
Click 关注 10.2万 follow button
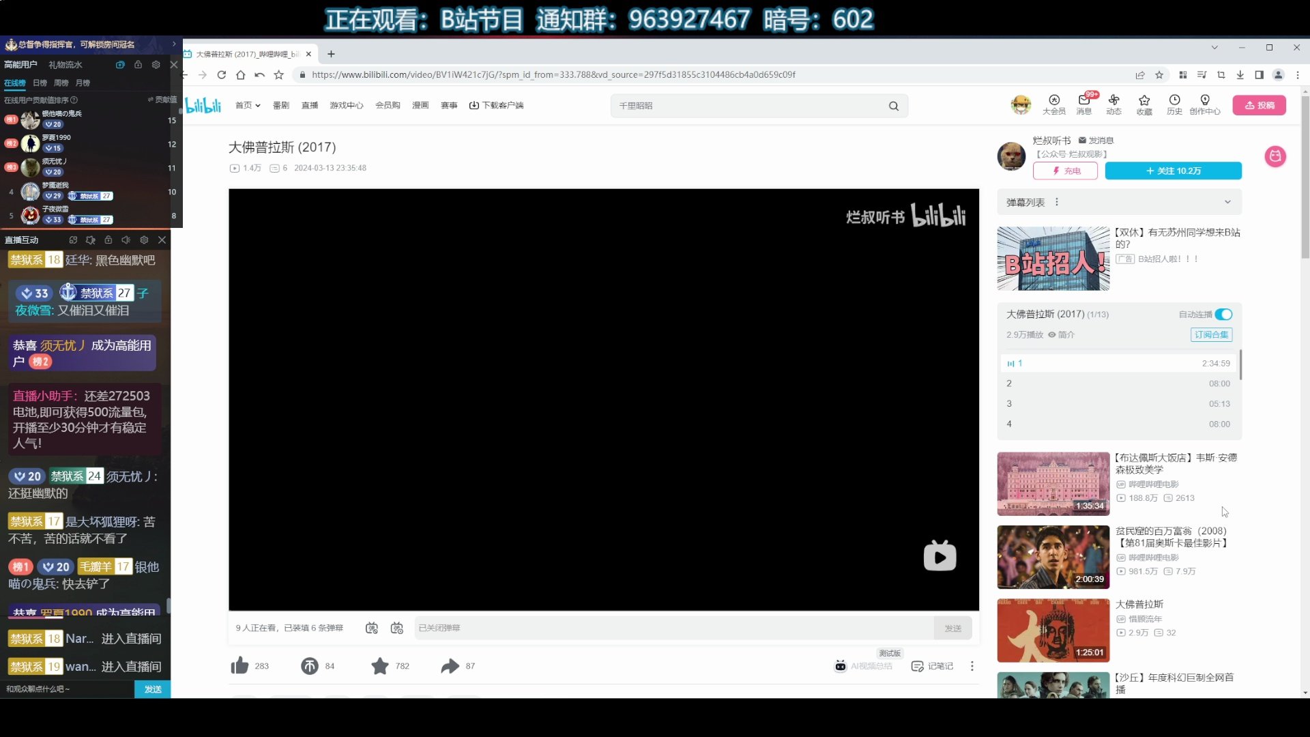point(1174,171)
